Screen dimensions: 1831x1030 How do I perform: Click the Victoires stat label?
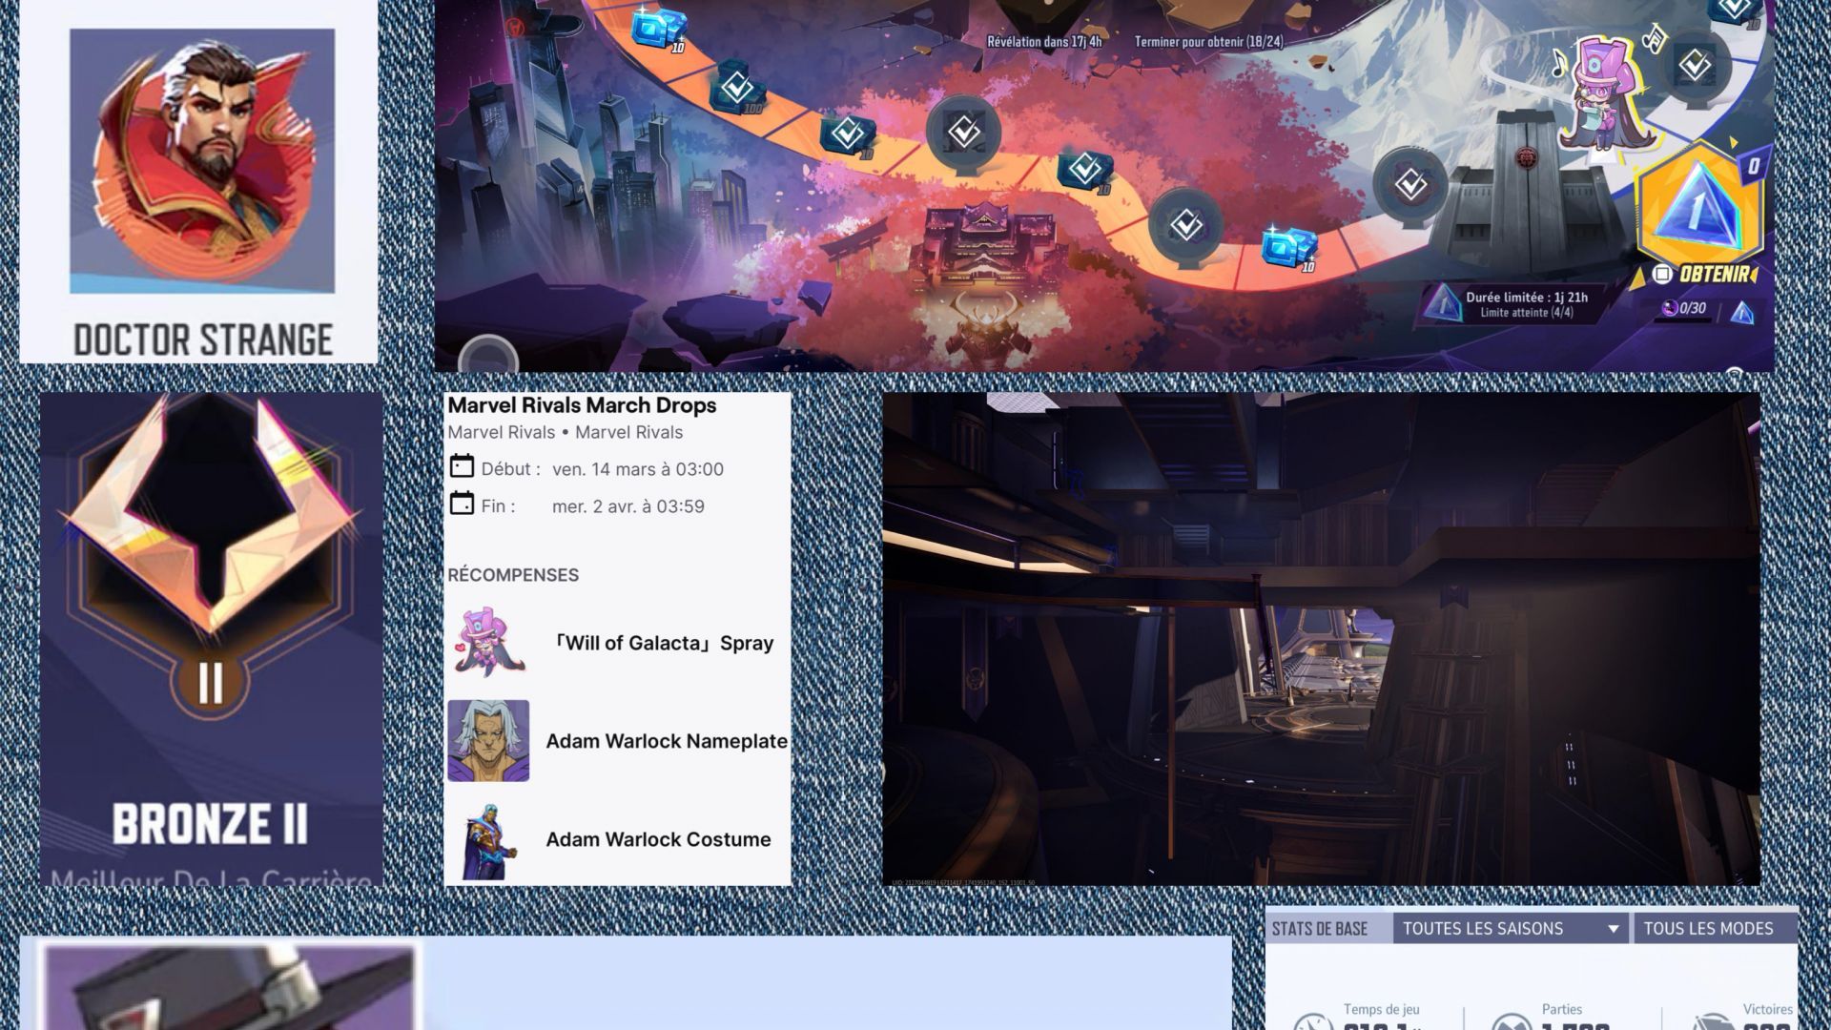click(x=1767, y=1010)
